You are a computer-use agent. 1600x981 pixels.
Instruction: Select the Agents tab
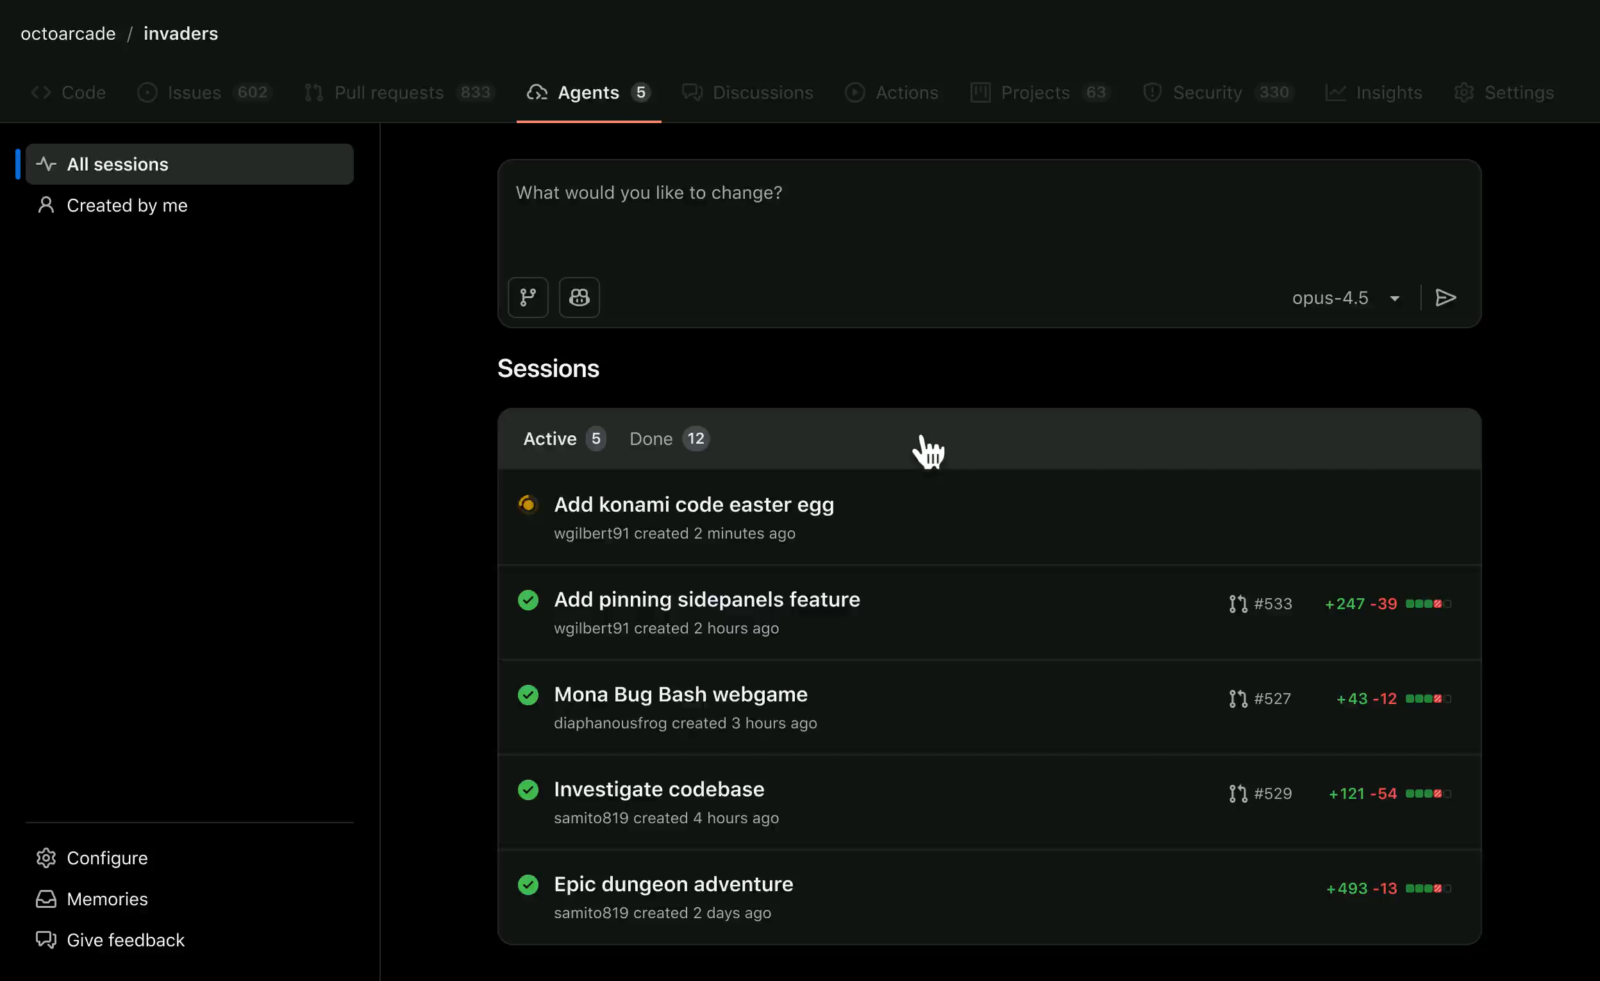click(588, 92)
